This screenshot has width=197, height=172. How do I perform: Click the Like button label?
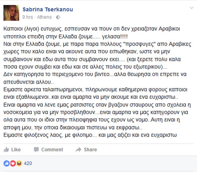click(x=16, y=150)
